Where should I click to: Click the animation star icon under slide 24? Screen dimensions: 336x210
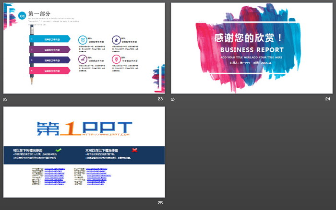[173, 99]
